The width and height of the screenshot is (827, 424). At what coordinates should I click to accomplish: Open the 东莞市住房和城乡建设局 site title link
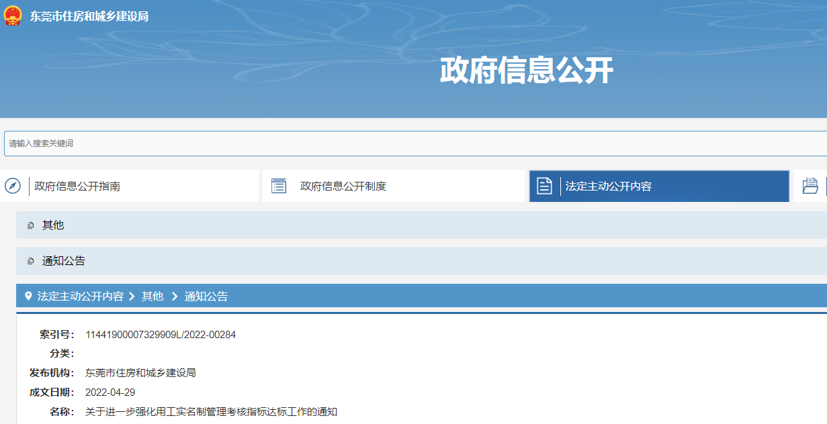click(x=89, y=16)
